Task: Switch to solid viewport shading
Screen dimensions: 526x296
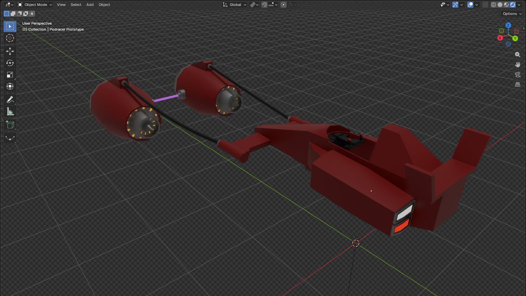Action: coord(500,5)
